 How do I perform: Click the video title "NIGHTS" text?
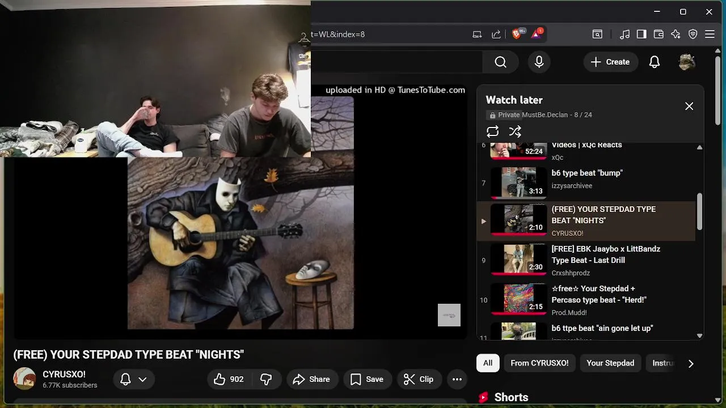tap(129, 355)
